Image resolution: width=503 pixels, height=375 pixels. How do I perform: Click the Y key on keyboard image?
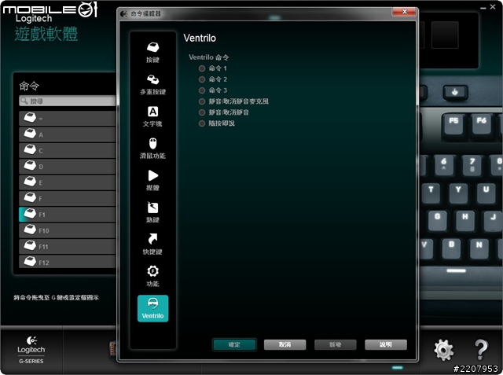(x=458, y=193)
